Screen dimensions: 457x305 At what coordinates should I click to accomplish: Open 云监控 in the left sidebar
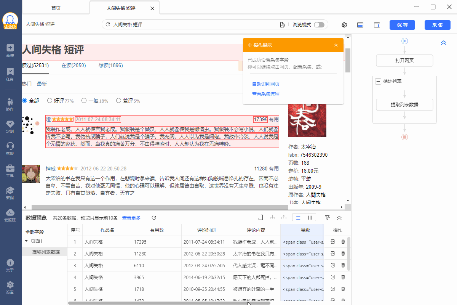(x=10, y=215)
